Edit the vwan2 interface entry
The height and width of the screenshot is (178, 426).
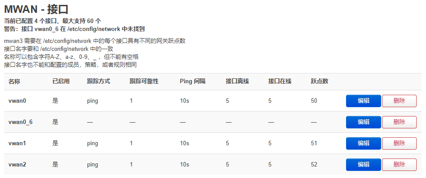[363, 165]
